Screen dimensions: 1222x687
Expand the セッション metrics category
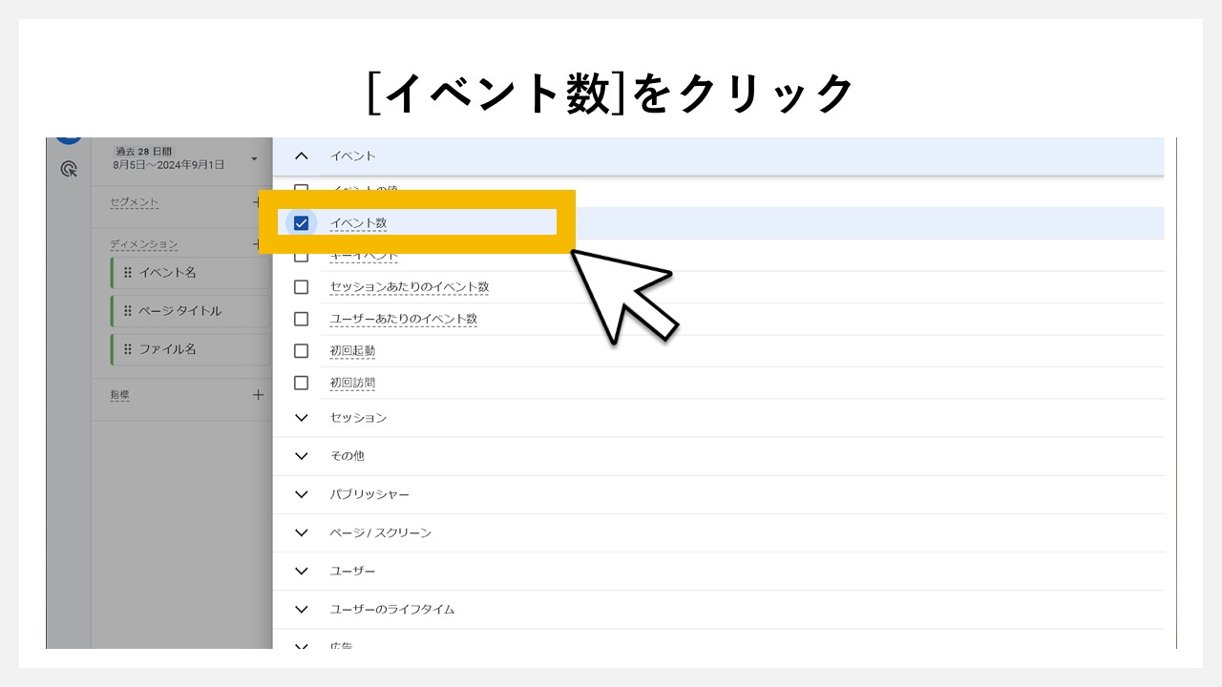(302, 417)
